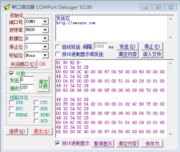
Task: Click inside the 发送区 send text area
Action: [112, 28]
